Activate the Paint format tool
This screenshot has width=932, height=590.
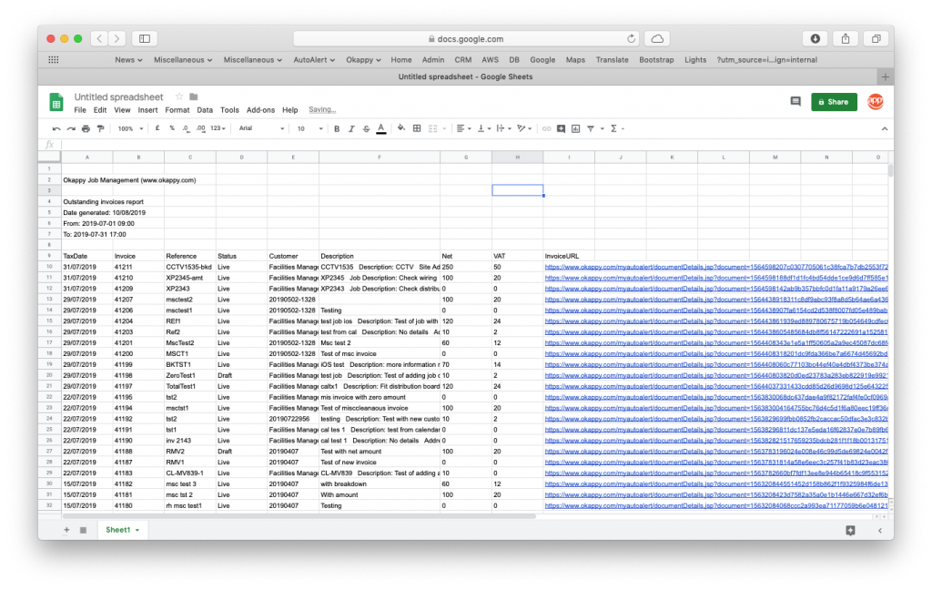[x=100, y=128]
